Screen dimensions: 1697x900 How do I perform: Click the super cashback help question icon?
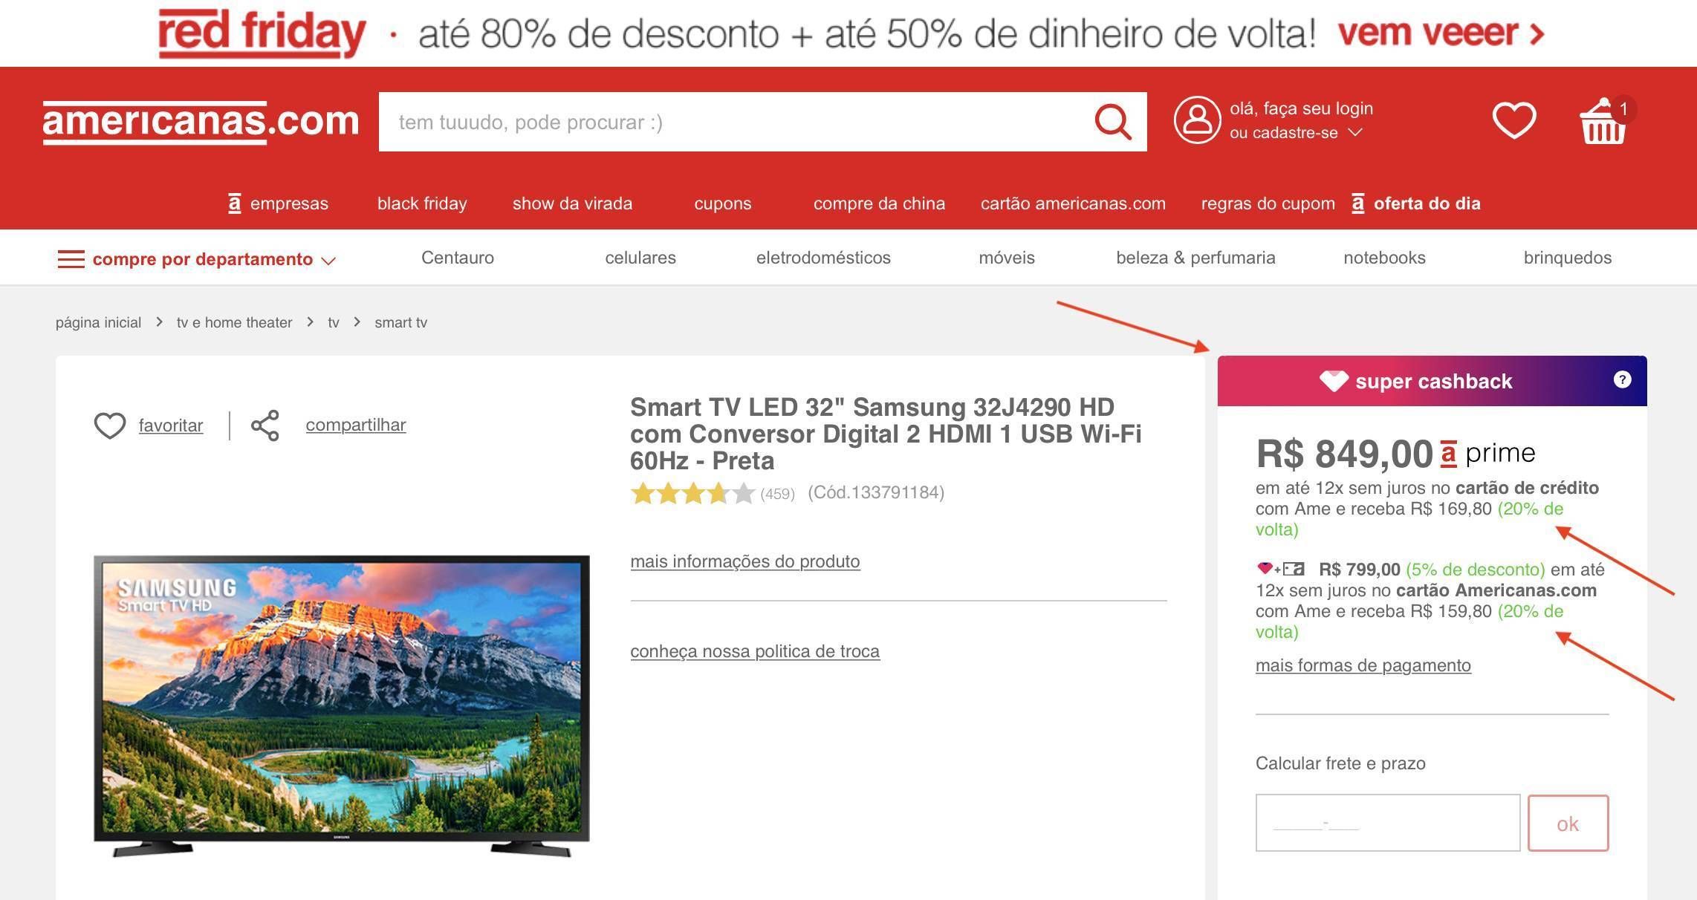pos(1622,379)
